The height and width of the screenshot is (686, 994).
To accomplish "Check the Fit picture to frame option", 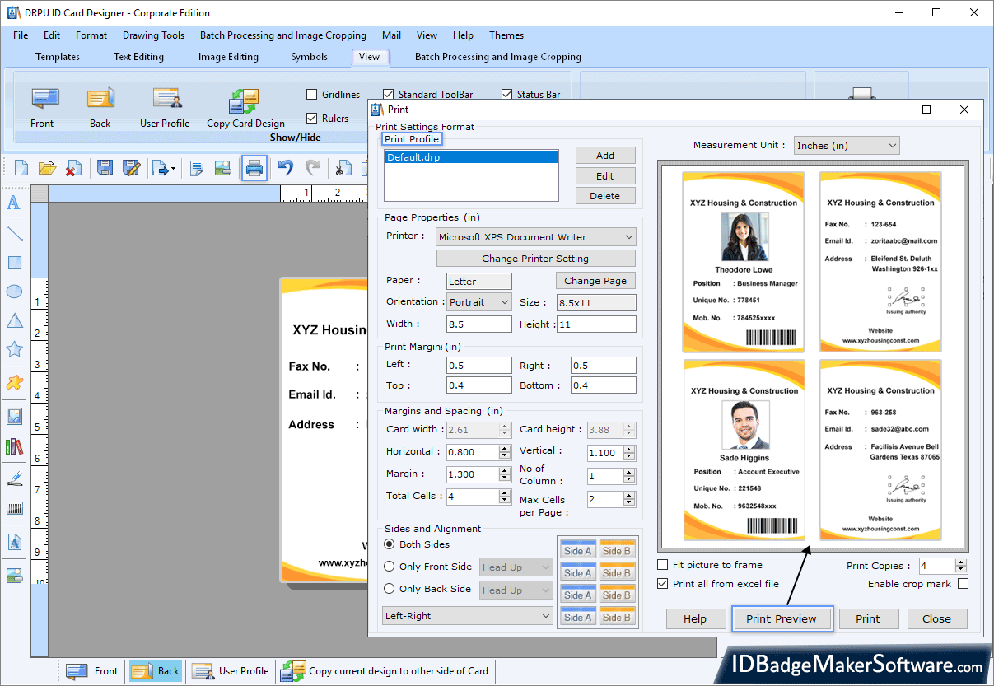I will click(x=662, y=565).
